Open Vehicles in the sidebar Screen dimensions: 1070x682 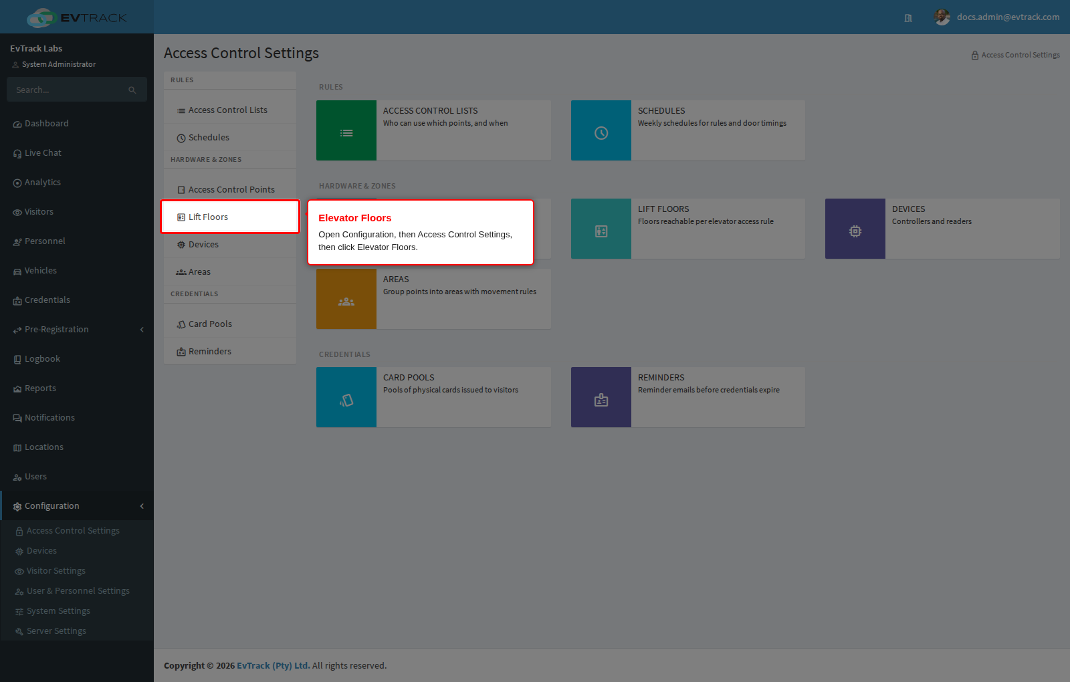coord(77,271)
